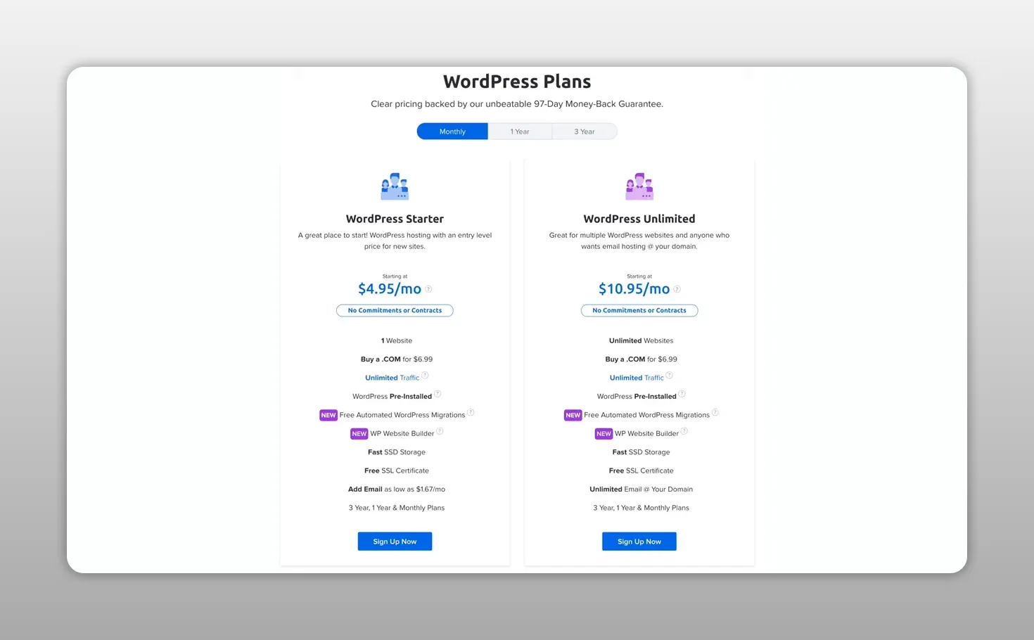The width and height of the screenshot is (1034, 640).
Task: Click NEW badge beside Unlimited plan Website Builder
Action: point(604,434)
